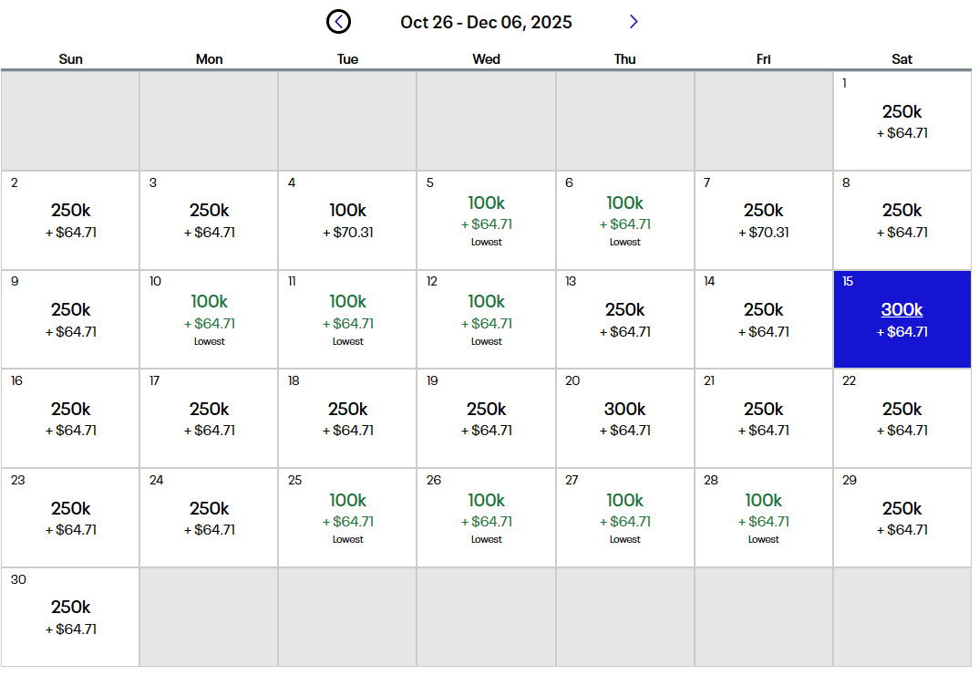The height and width of the screenshot is (676, 979).
Task: Select November 6 lowest fare
Action: (x=624, y=220)
